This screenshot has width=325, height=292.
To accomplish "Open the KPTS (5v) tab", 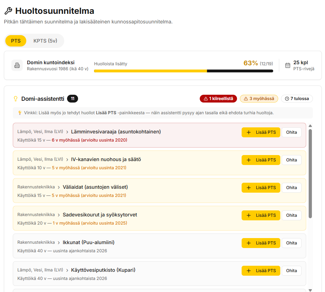I will 45,41.
